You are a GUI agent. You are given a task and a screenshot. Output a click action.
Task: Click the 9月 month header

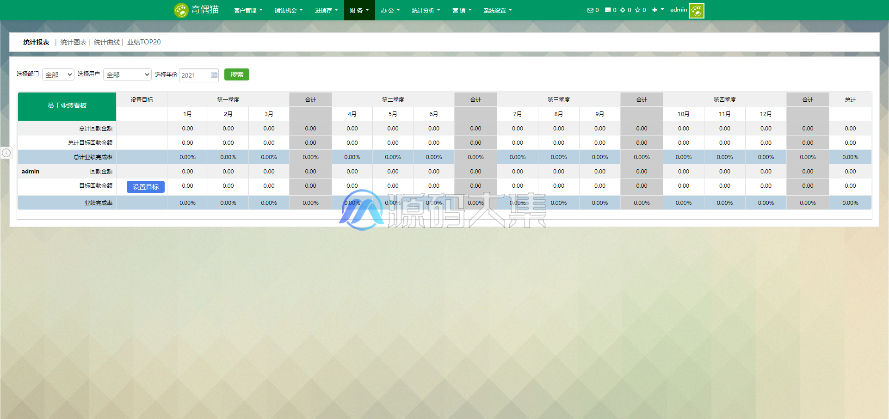click(x=600, y=114)
